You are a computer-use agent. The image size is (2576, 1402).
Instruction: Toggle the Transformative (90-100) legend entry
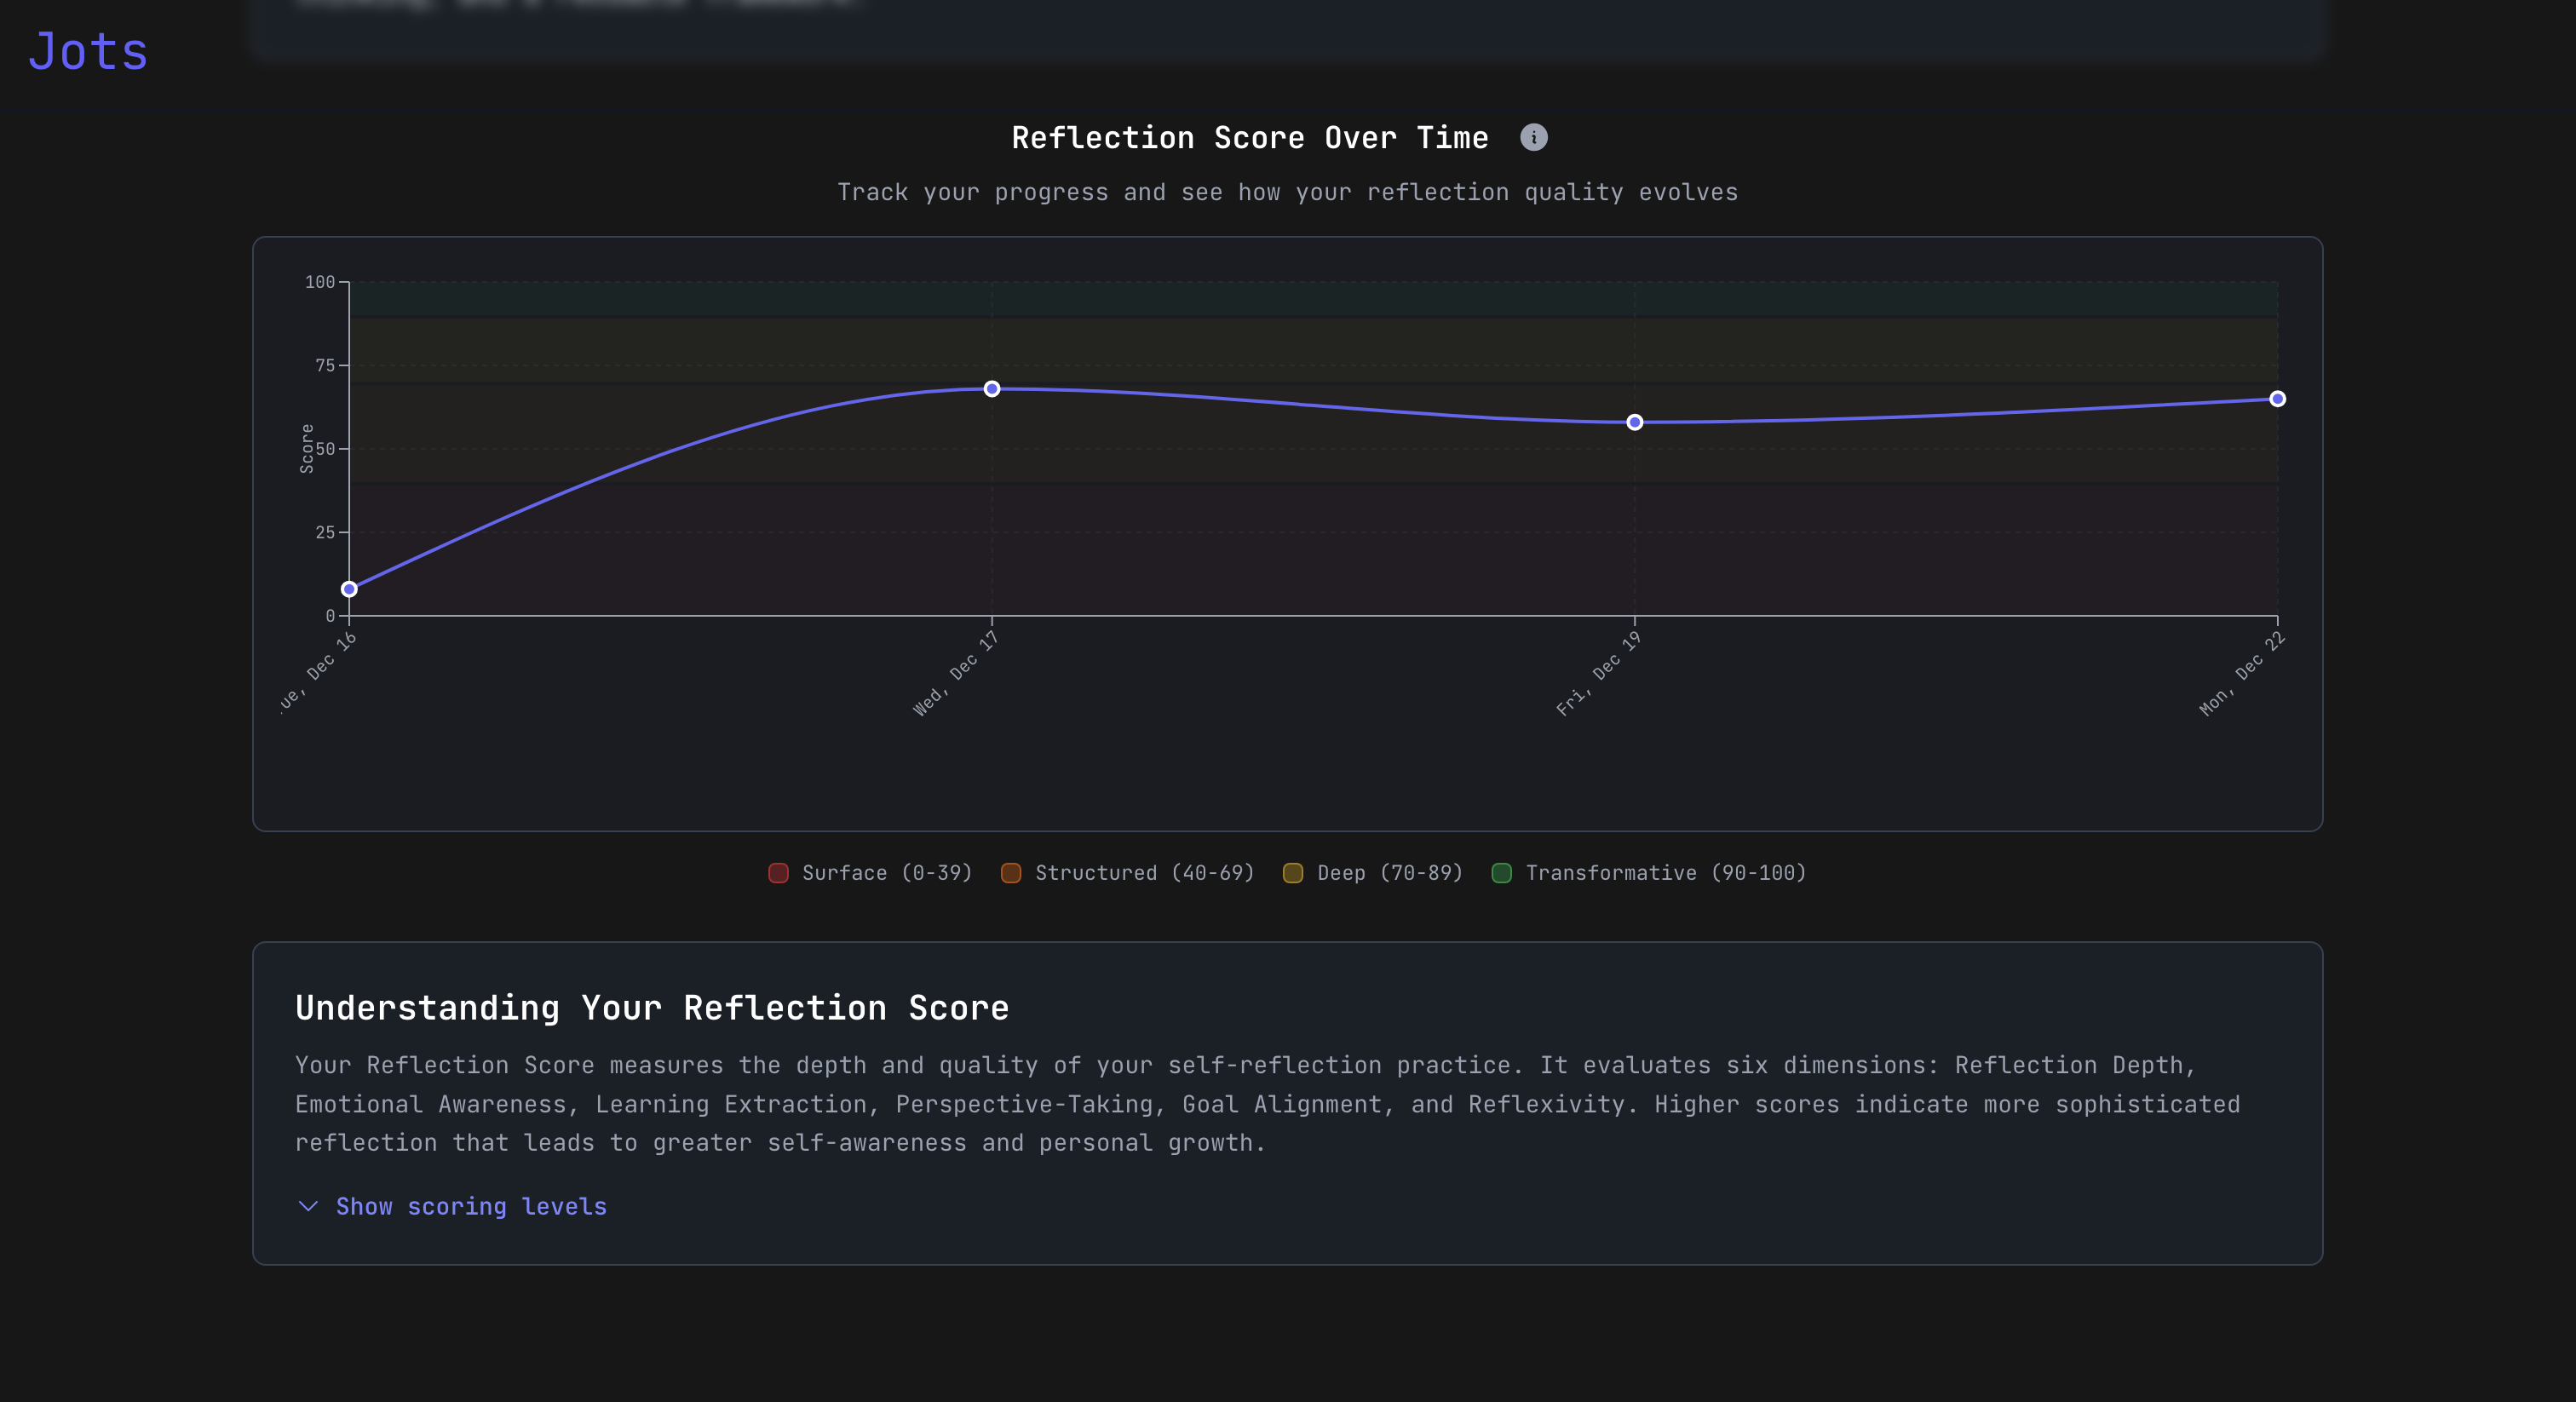click(x=1650, y=873)
